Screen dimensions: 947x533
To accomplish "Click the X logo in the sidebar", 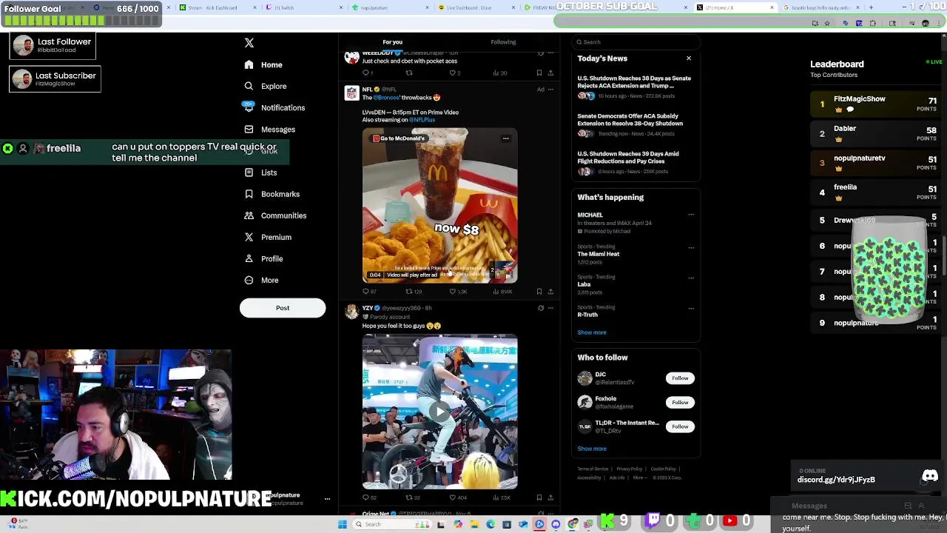I will (249, 43).
